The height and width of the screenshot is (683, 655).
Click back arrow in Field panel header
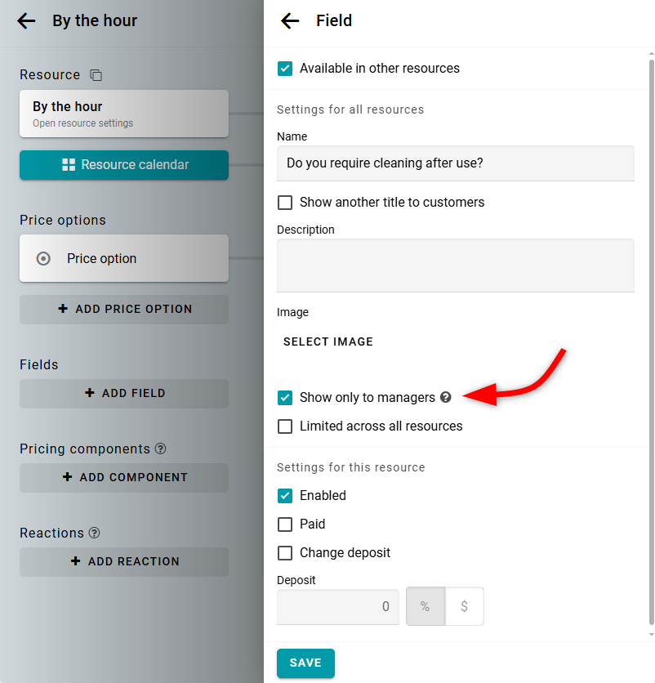(290, 21)
